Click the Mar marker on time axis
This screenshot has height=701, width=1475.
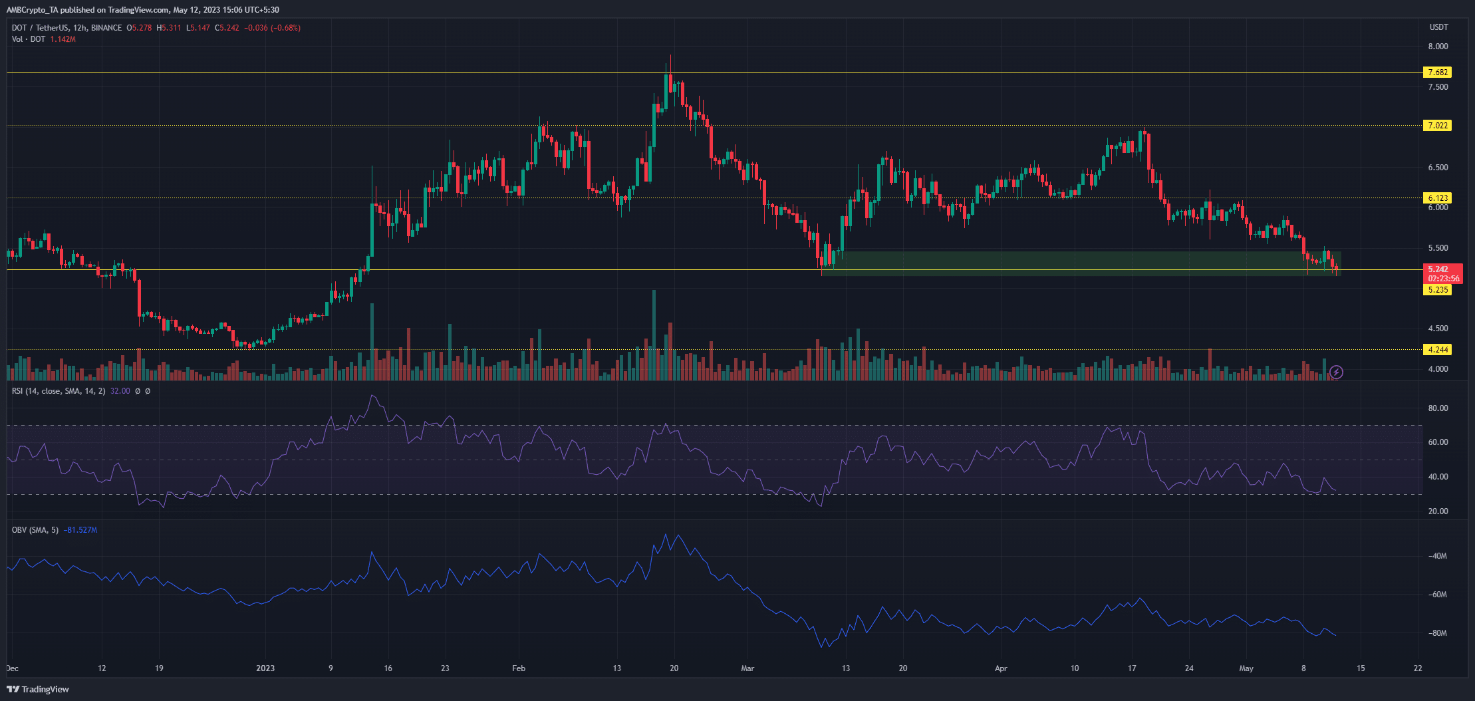(747, 668)
